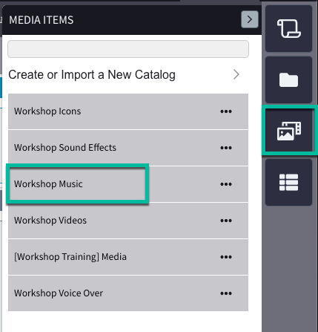
Task: Open options menu for Workshop Music
Action: click(226, 184)
